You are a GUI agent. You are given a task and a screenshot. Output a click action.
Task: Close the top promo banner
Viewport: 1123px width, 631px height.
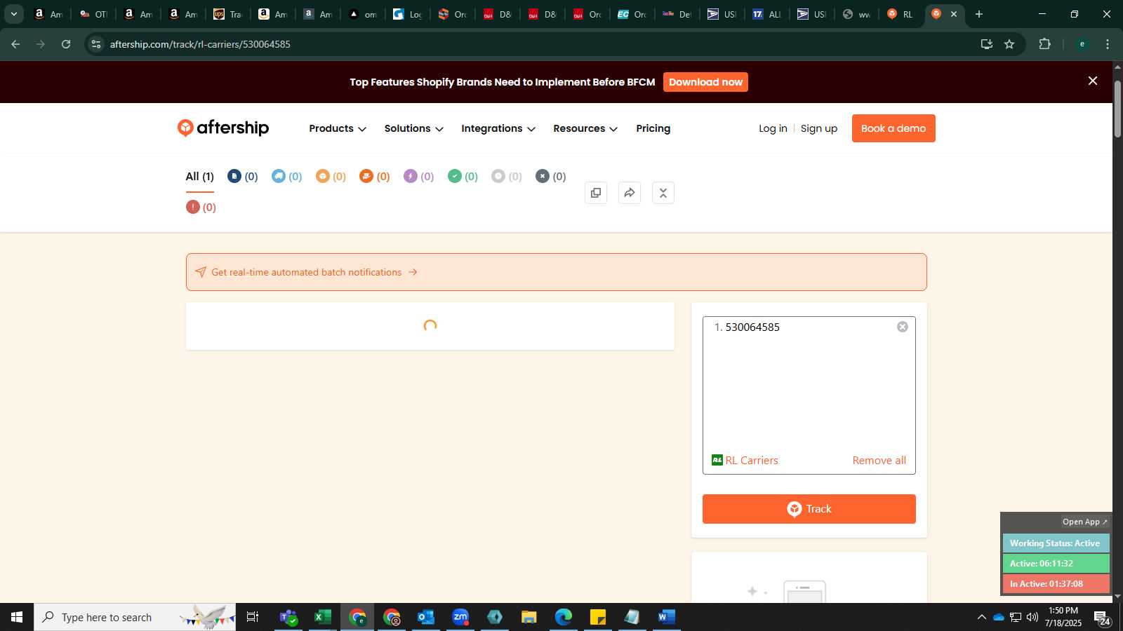tap(1093, 81)
